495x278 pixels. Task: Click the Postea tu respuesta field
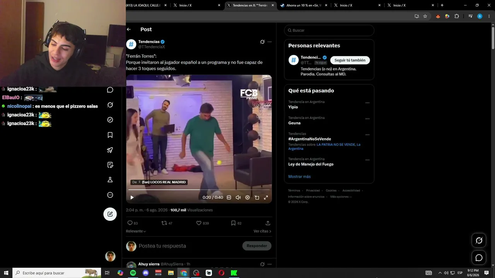(x=162, y=246)
